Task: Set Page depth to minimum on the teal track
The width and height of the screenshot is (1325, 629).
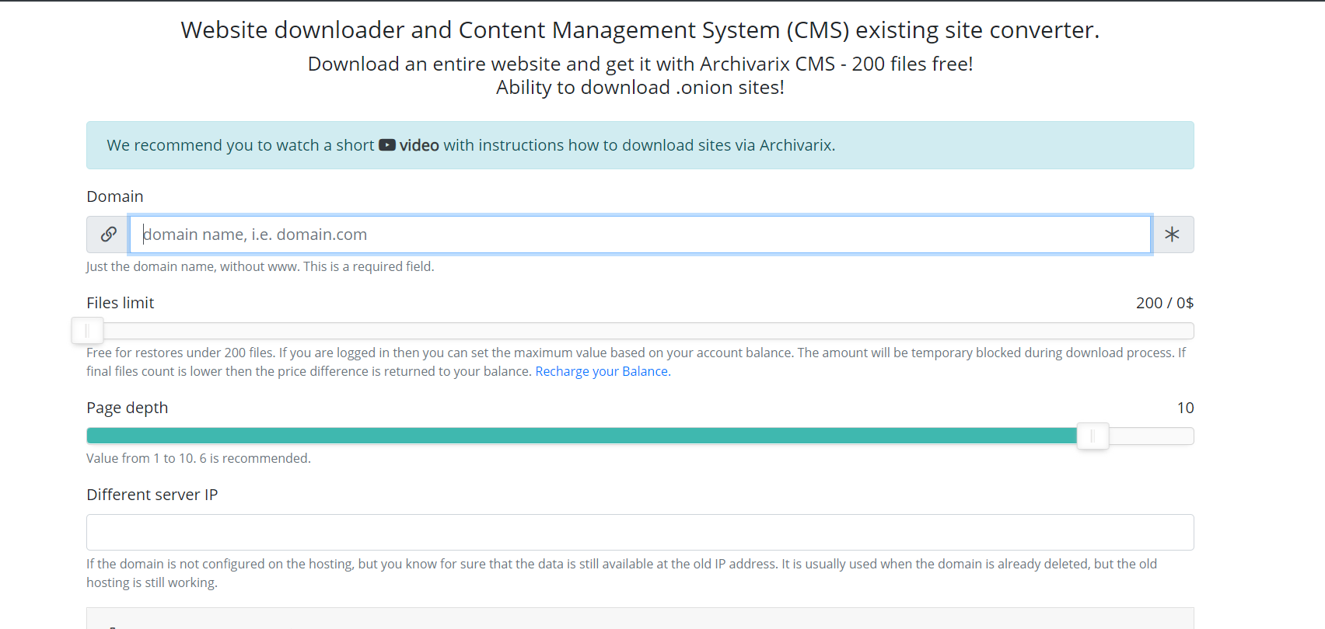Action: click(x=89, y=436)
